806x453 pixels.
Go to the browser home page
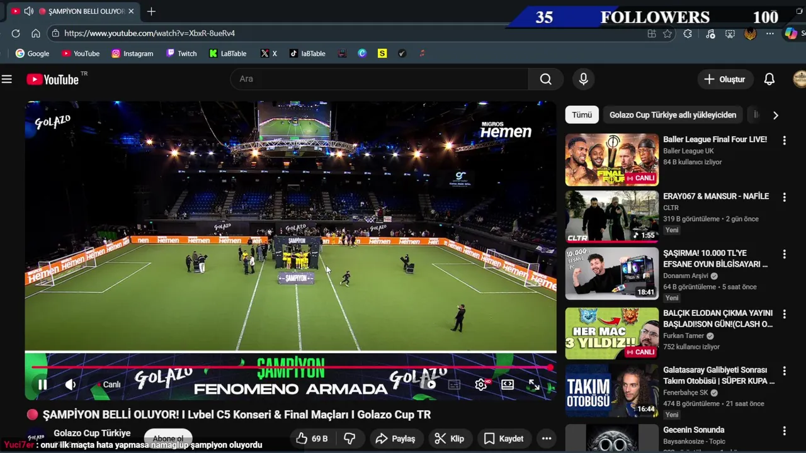(x=36, y=33)
